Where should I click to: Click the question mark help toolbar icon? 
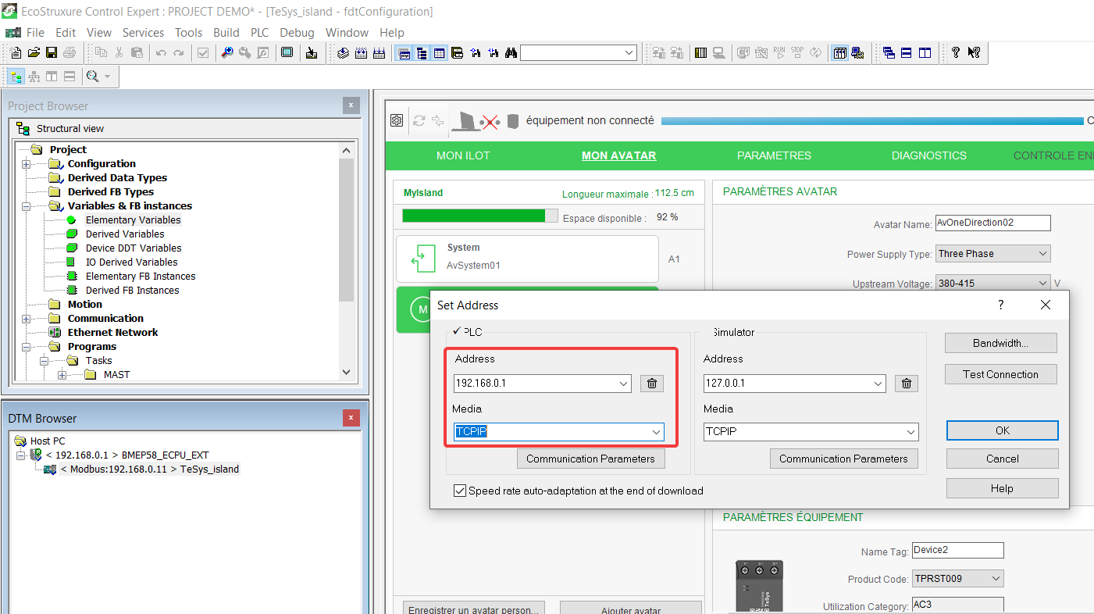956,53
